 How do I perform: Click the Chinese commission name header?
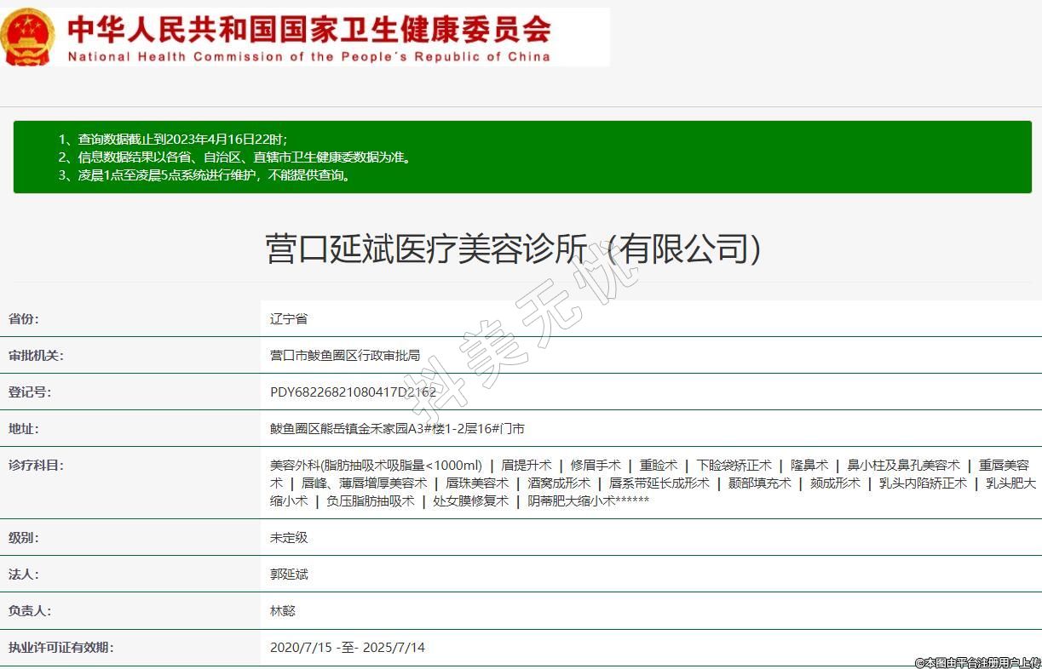tap(308, 29)
